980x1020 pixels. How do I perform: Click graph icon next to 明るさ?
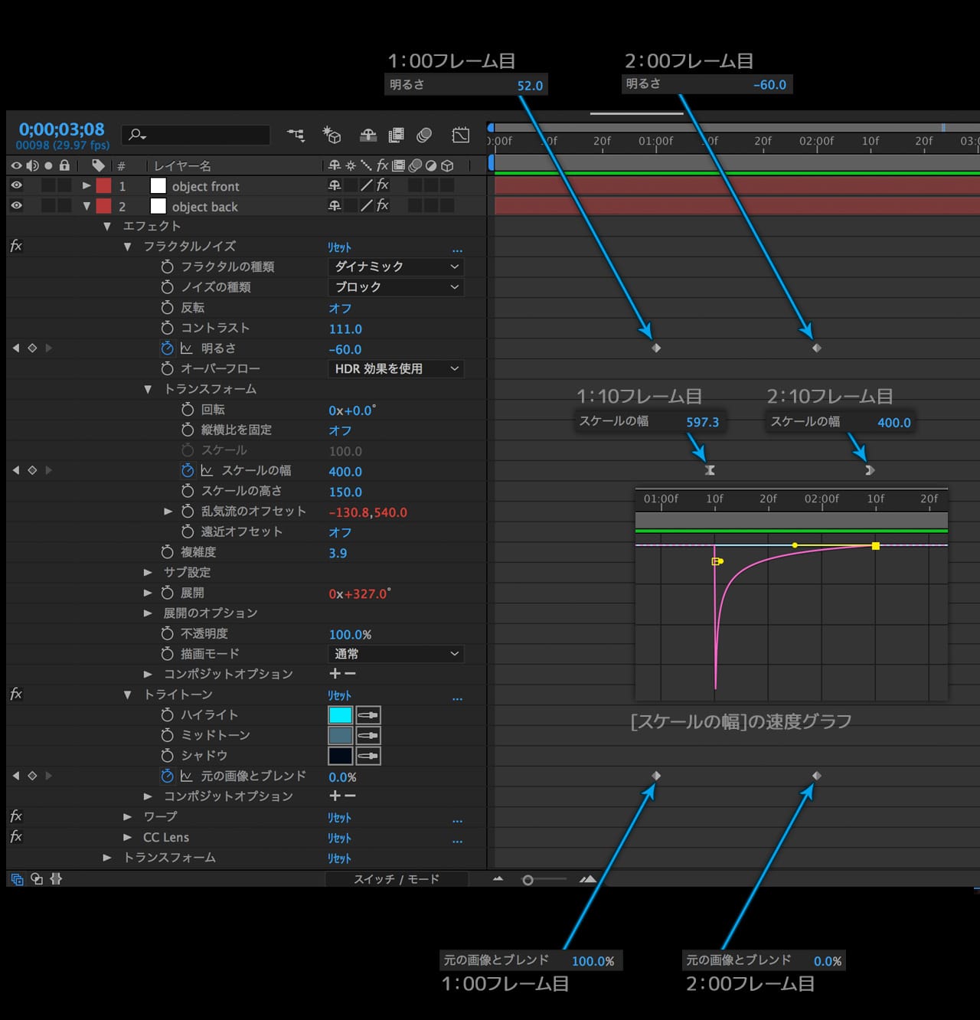(x=186, y=348)
